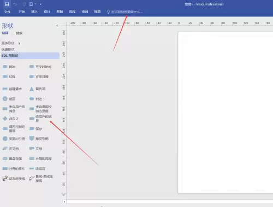Viewport: 273px width, 207px height.
Task: Open the dropdown arrow beside the new document icon
Action: [x=35, y=4]
